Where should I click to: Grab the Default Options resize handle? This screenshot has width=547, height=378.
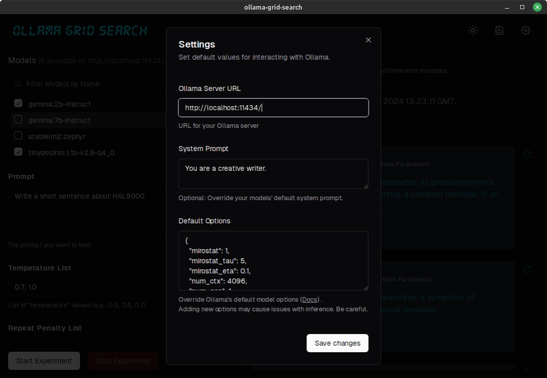tap(366, 288)
